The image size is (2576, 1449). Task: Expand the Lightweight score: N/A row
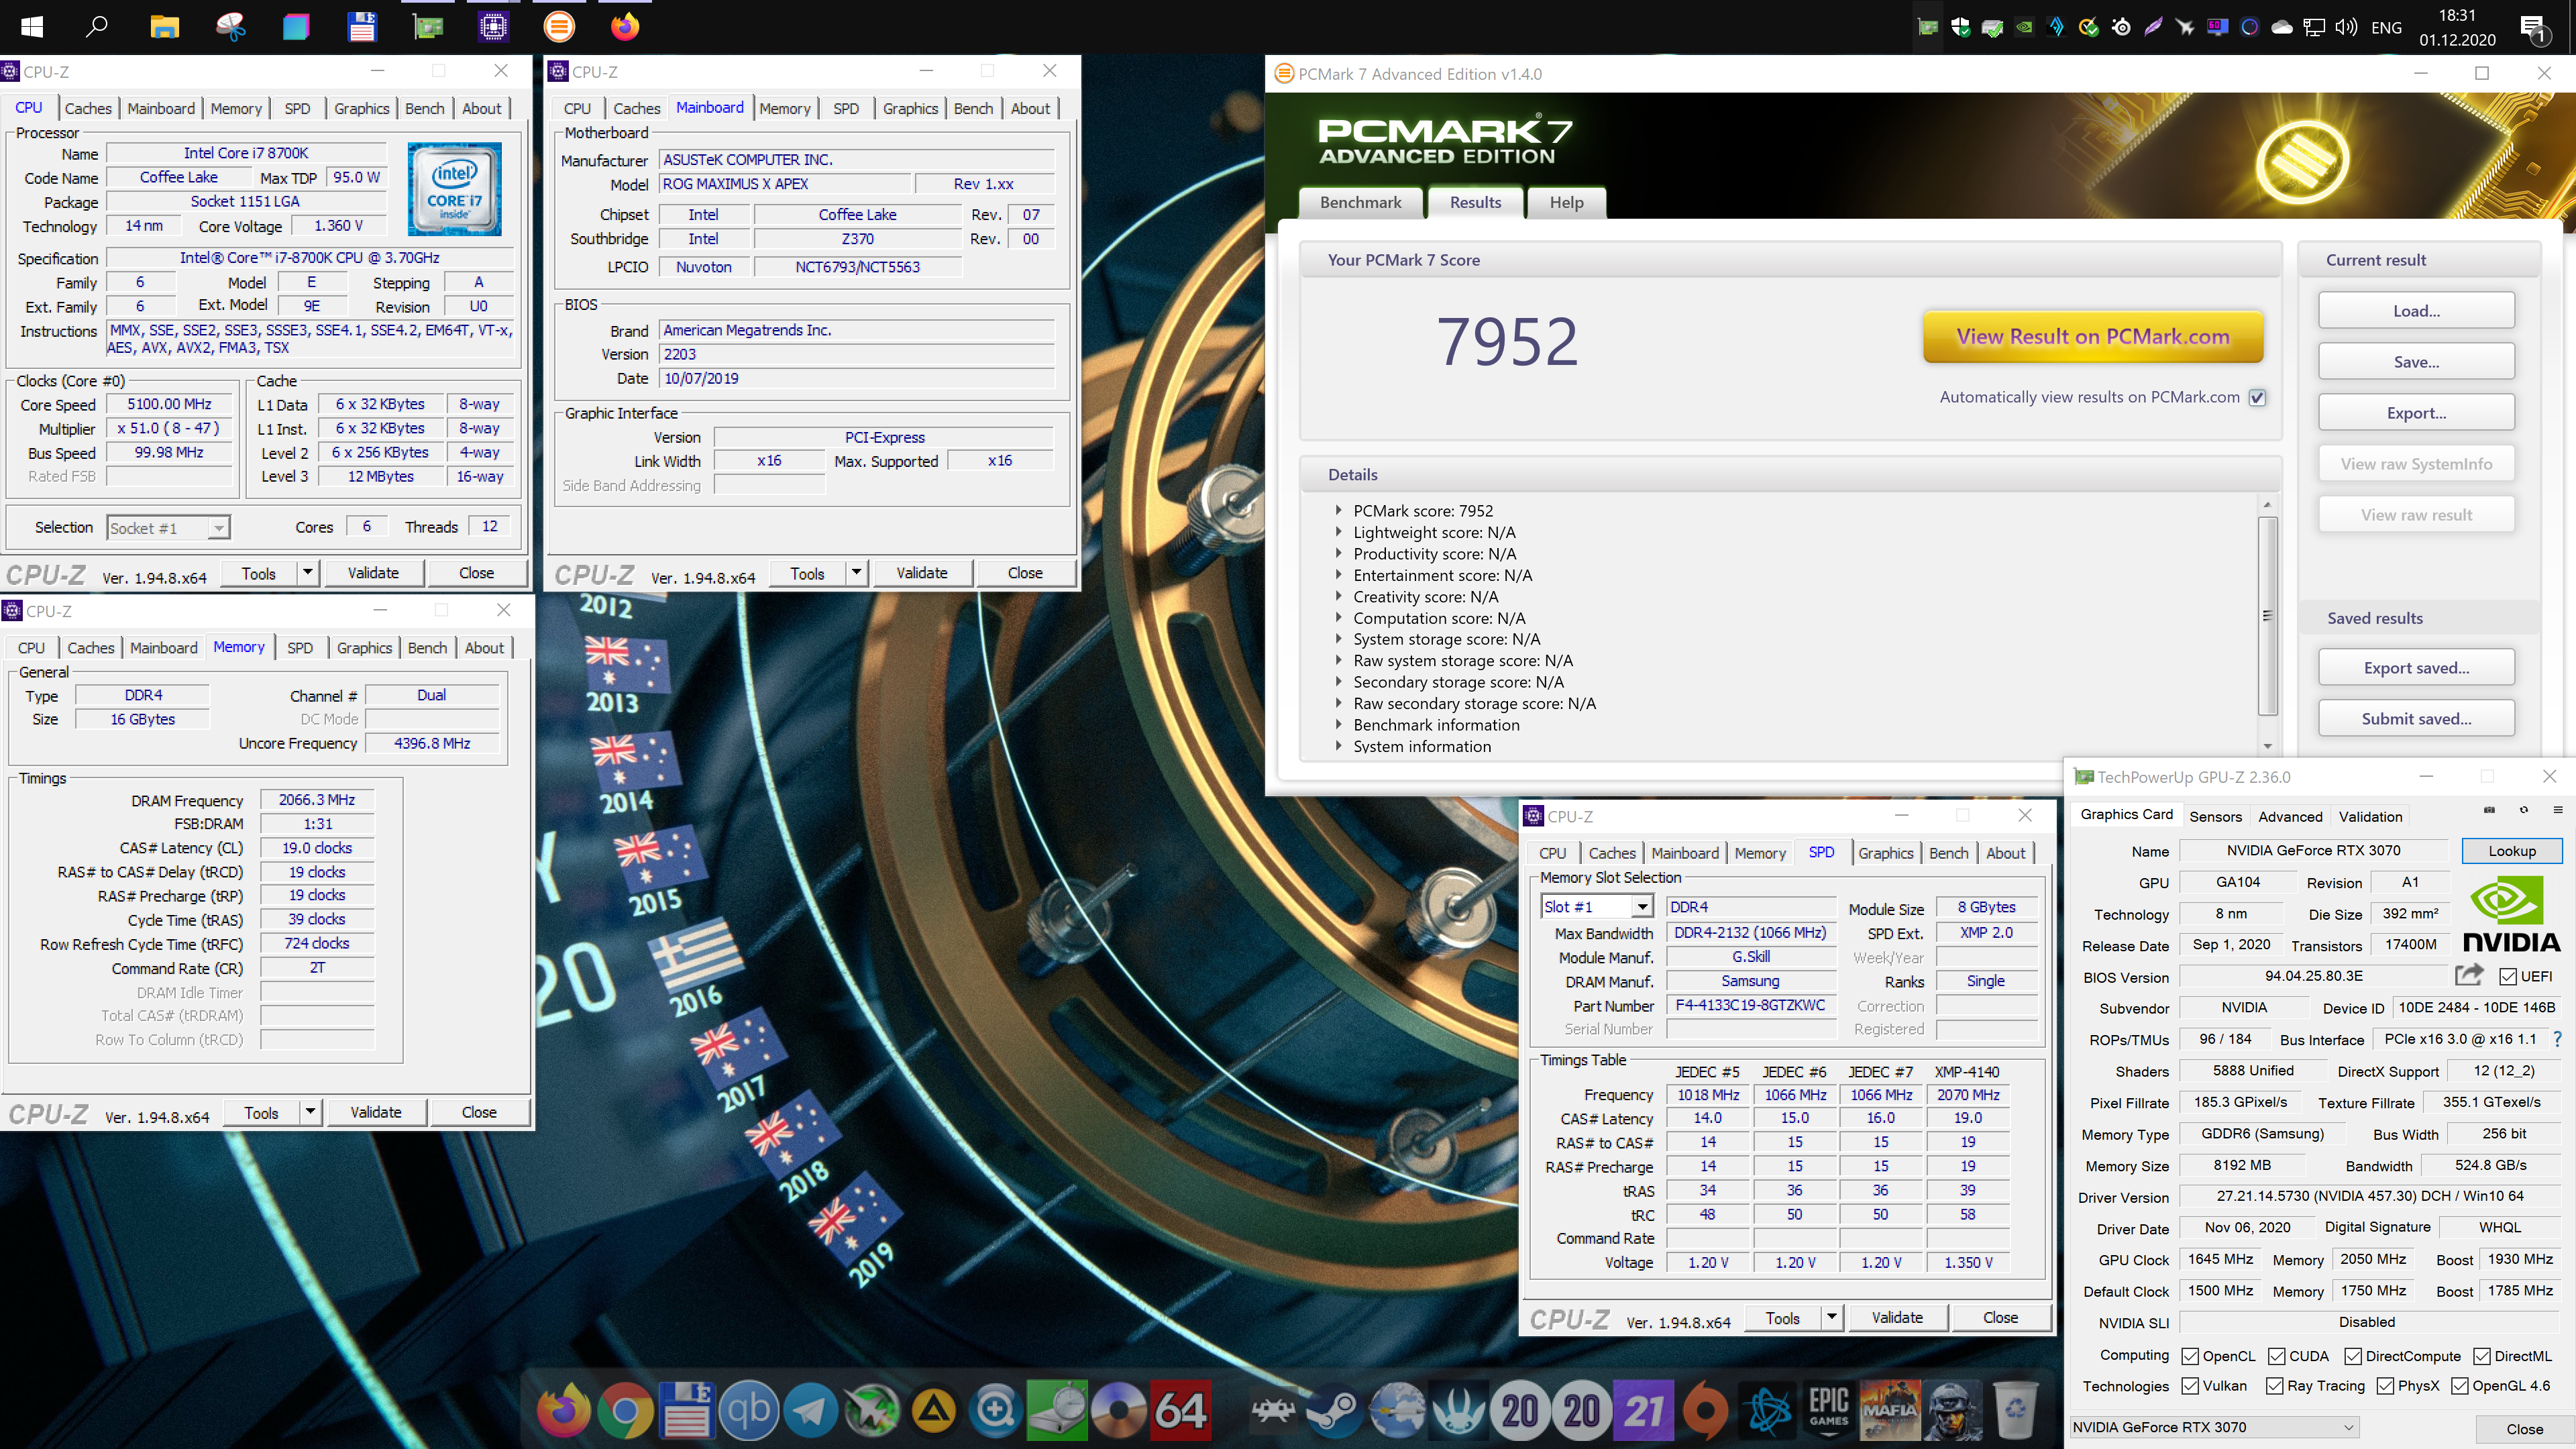point(1338,532)
